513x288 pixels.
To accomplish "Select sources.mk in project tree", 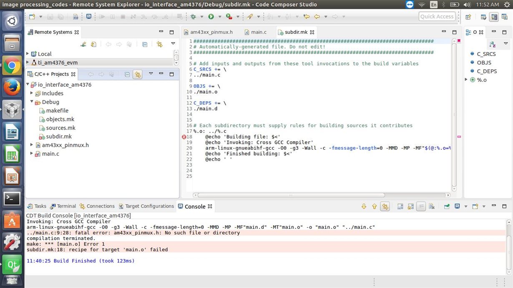I will tap(57, 128).
